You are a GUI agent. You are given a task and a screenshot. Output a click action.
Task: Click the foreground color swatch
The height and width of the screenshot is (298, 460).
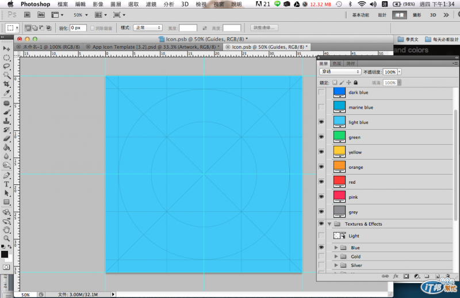coord(5,254)
